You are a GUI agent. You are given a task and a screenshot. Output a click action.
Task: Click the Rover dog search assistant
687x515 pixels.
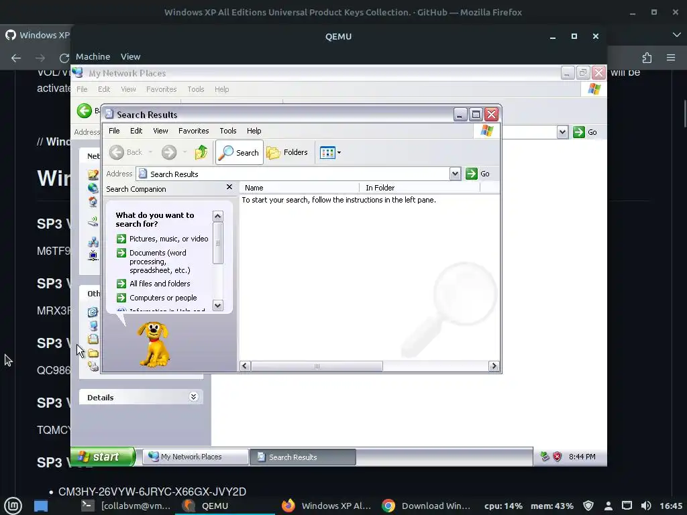click(x=154, y=344)
